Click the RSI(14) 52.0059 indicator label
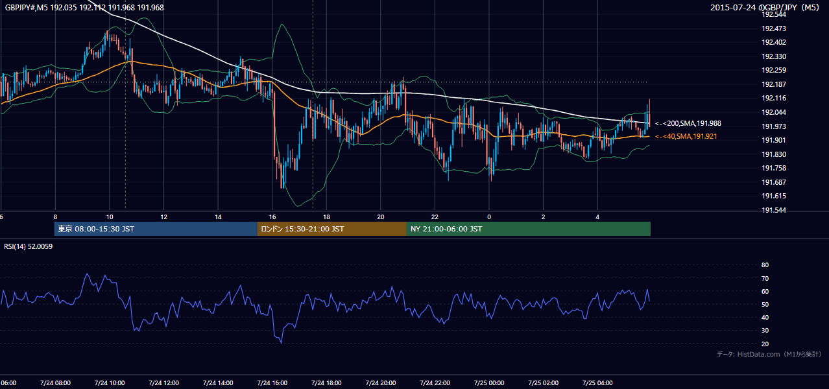Viewport: 829px width, 389px height. pyautogui.click(x=29, y=246)
